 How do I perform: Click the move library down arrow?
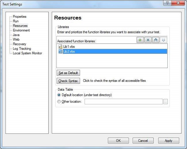pyautogui.click(x=163, y=40)
